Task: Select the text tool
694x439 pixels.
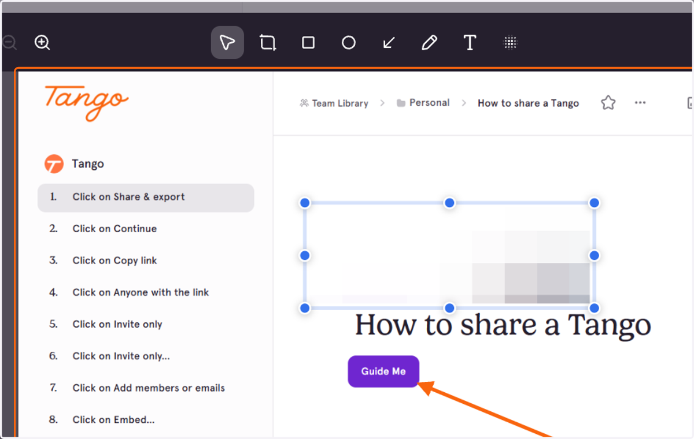Action: 470,43
